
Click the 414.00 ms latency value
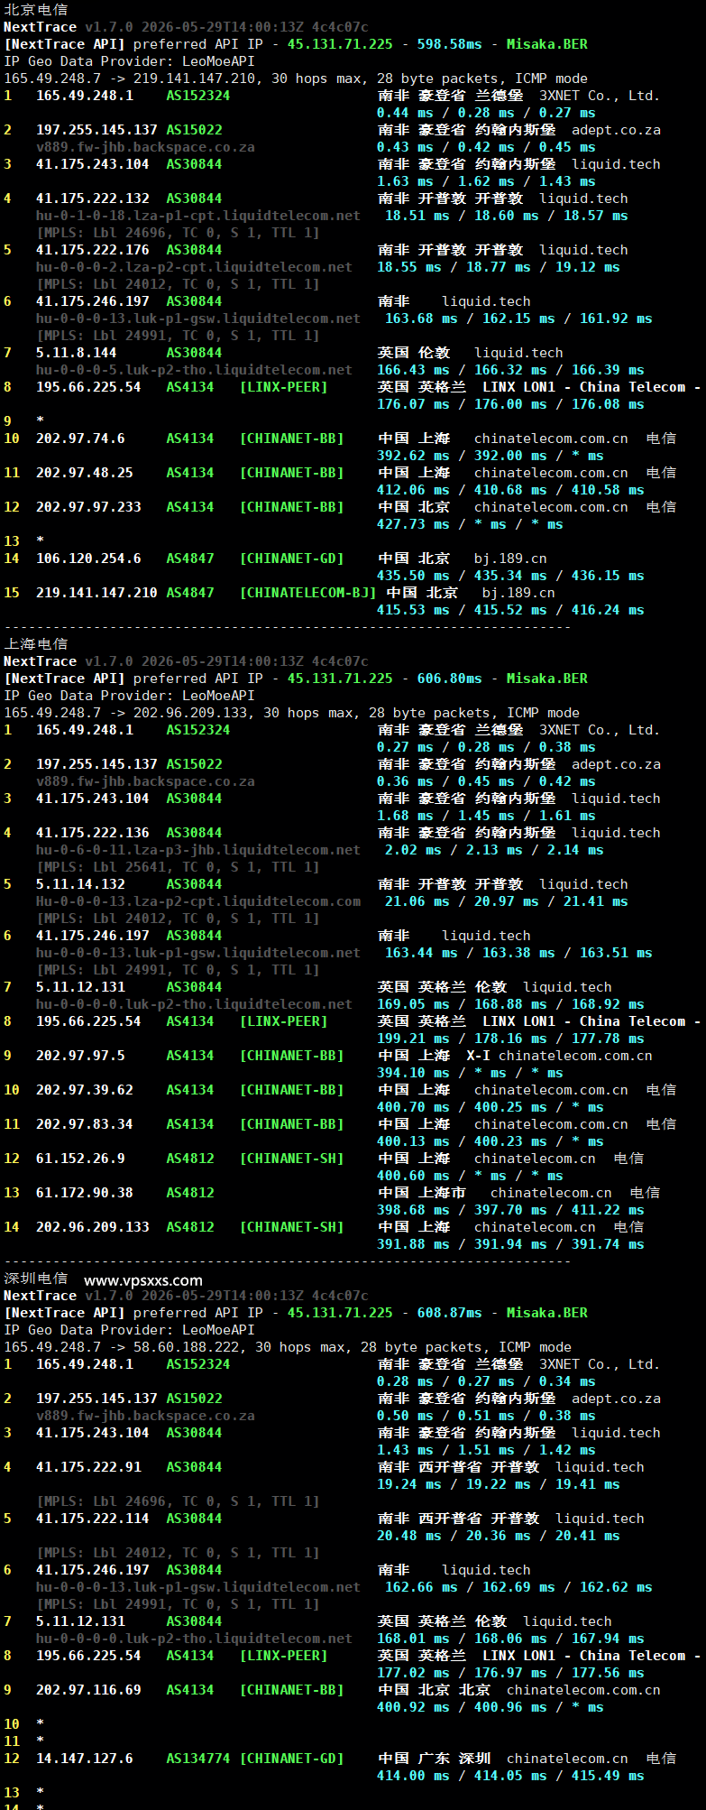point(413,1776)
